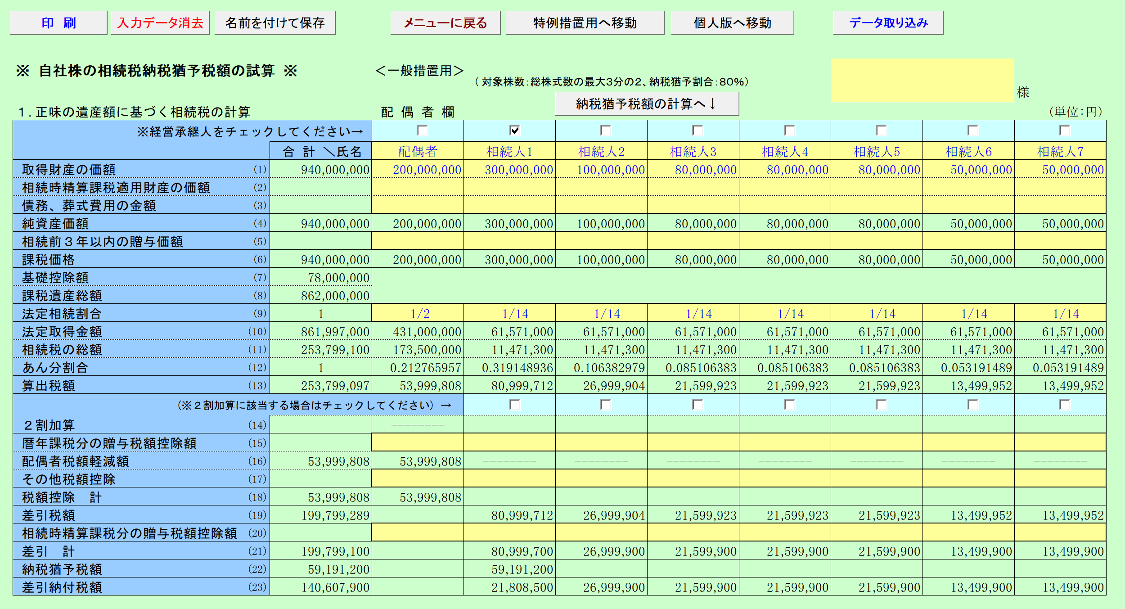Select 課税遺産総額 value 862,000,000
The height and width of the screenshot is (609, 1125).
tap(321, 295)
